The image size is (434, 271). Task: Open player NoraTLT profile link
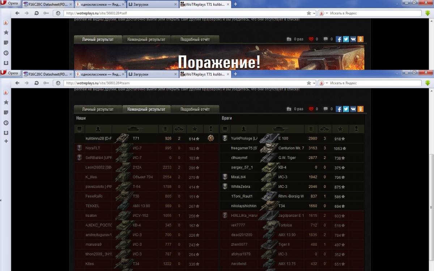93,148
